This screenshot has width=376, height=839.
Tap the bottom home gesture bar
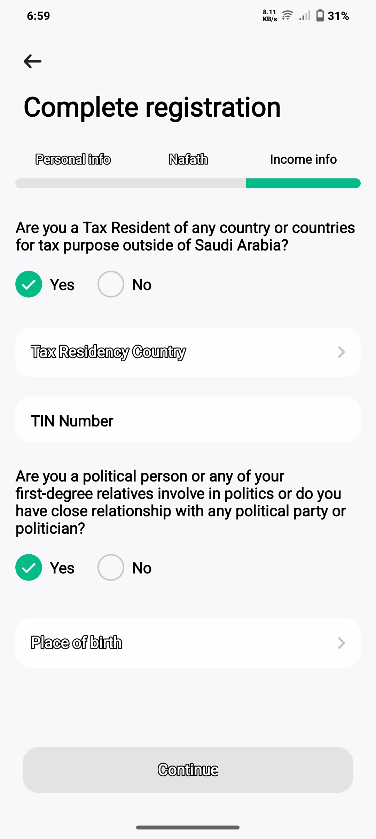point(188,827)
